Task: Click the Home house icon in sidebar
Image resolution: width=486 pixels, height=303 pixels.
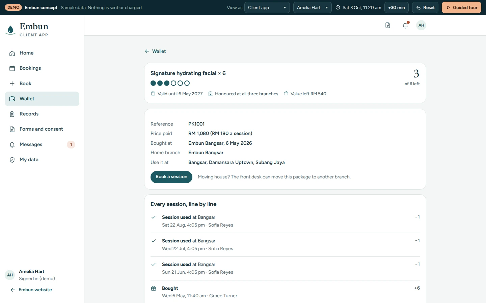Action: pyautogui.click(x=12, y=53)
